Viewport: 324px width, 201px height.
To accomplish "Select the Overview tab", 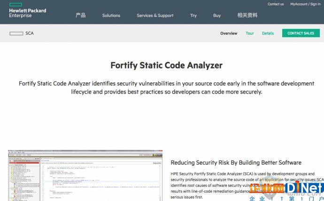I will [x=229, y=33].
